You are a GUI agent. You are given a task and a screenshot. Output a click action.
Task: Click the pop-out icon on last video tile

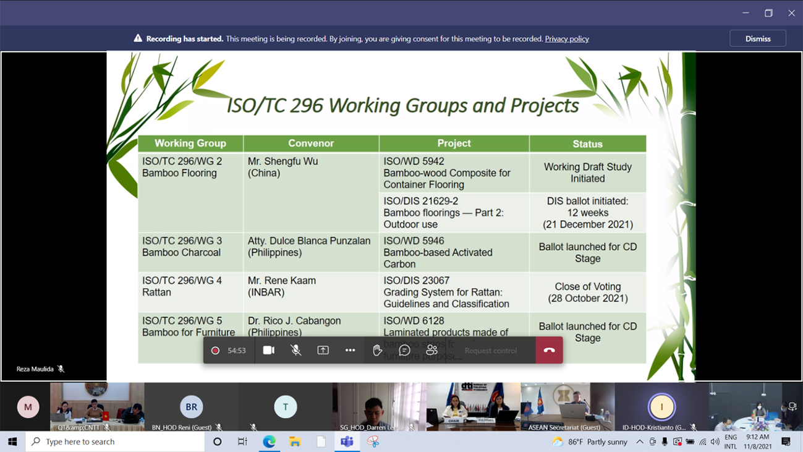792,407
